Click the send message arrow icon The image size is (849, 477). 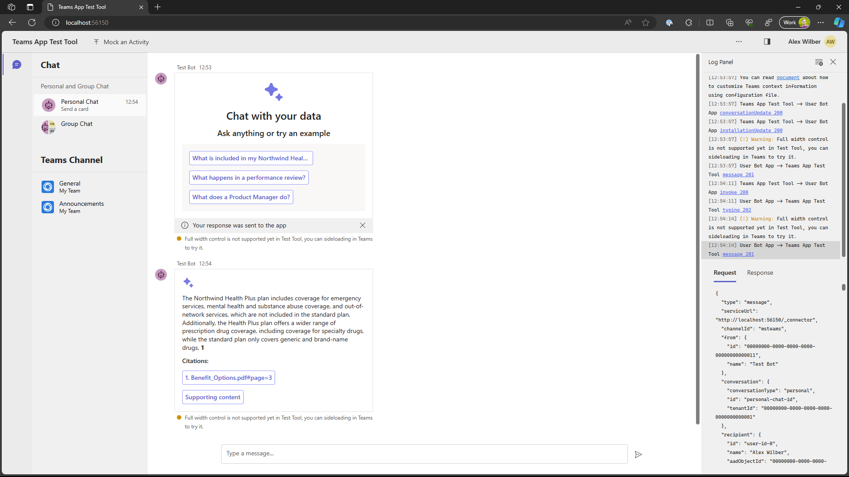638,454
